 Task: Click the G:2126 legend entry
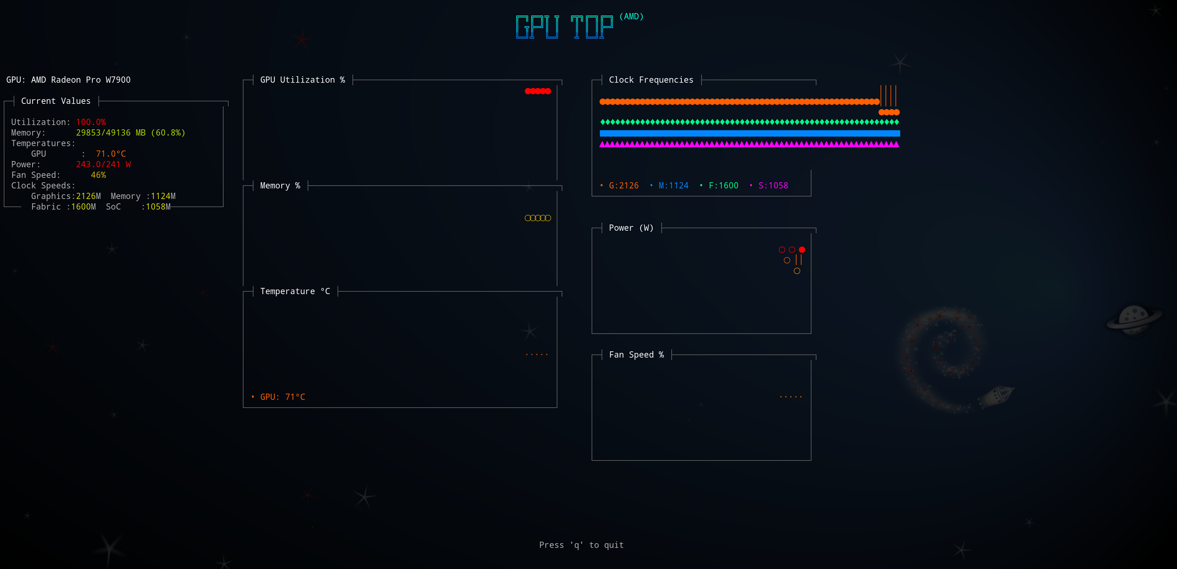point(619,186)
